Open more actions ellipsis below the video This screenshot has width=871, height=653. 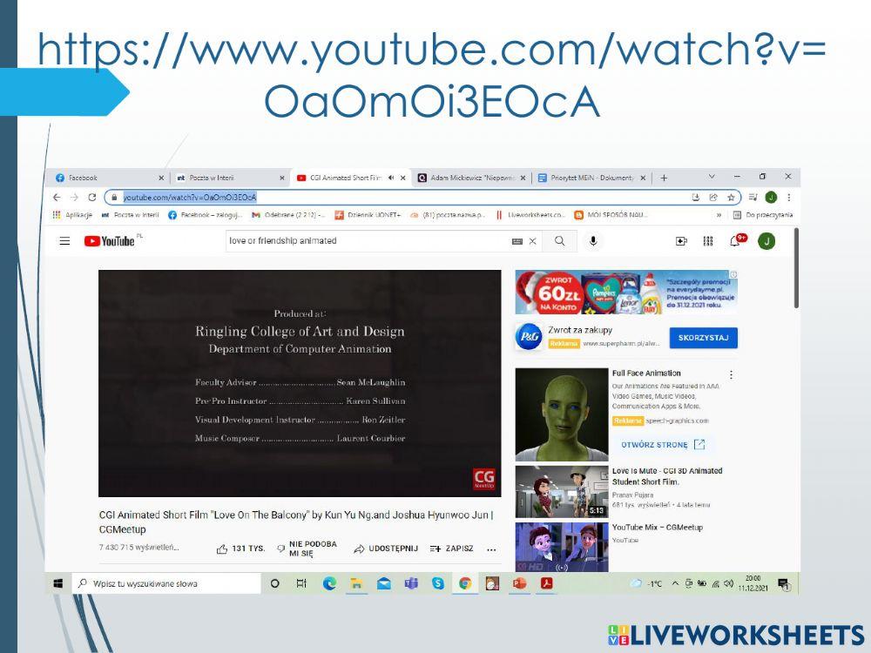(x=491, y=549)
